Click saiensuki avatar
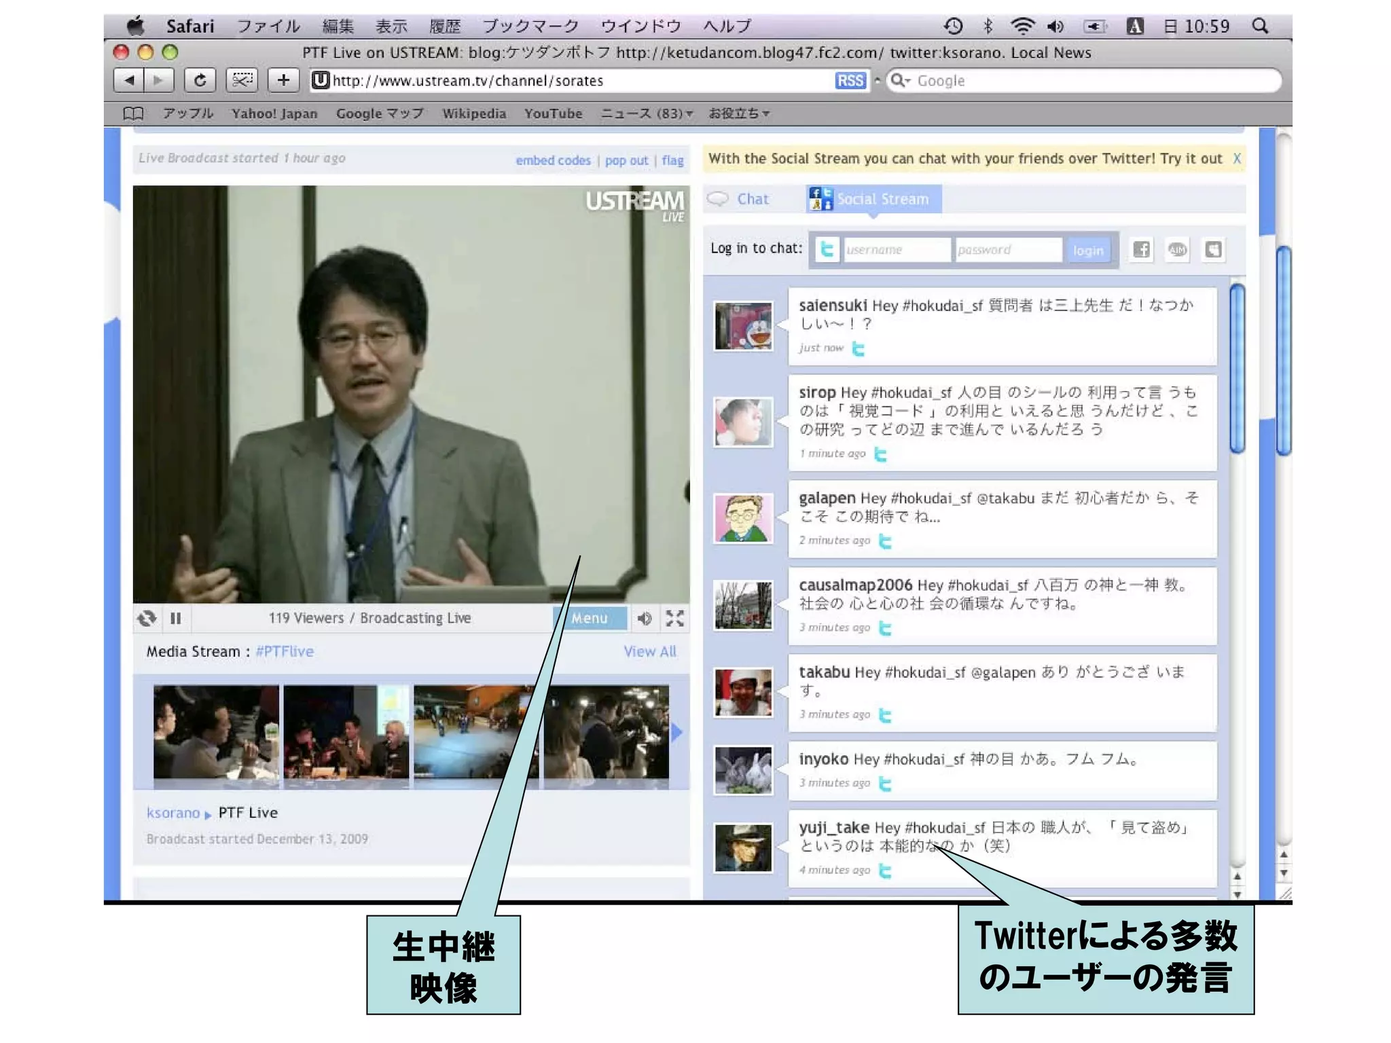The width and height of the screenshot is (1391, 1043). click(743, 326)
